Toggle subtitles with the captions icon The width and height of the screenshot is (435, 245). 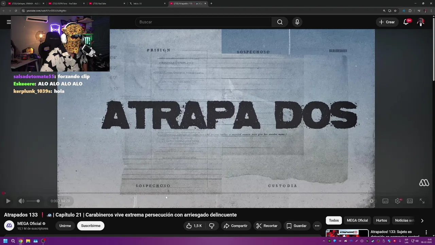click(385, 201)
